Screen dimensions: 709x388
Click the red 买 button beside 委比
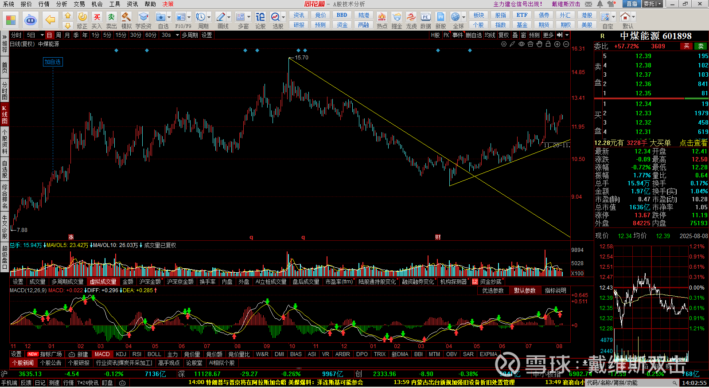686,46
